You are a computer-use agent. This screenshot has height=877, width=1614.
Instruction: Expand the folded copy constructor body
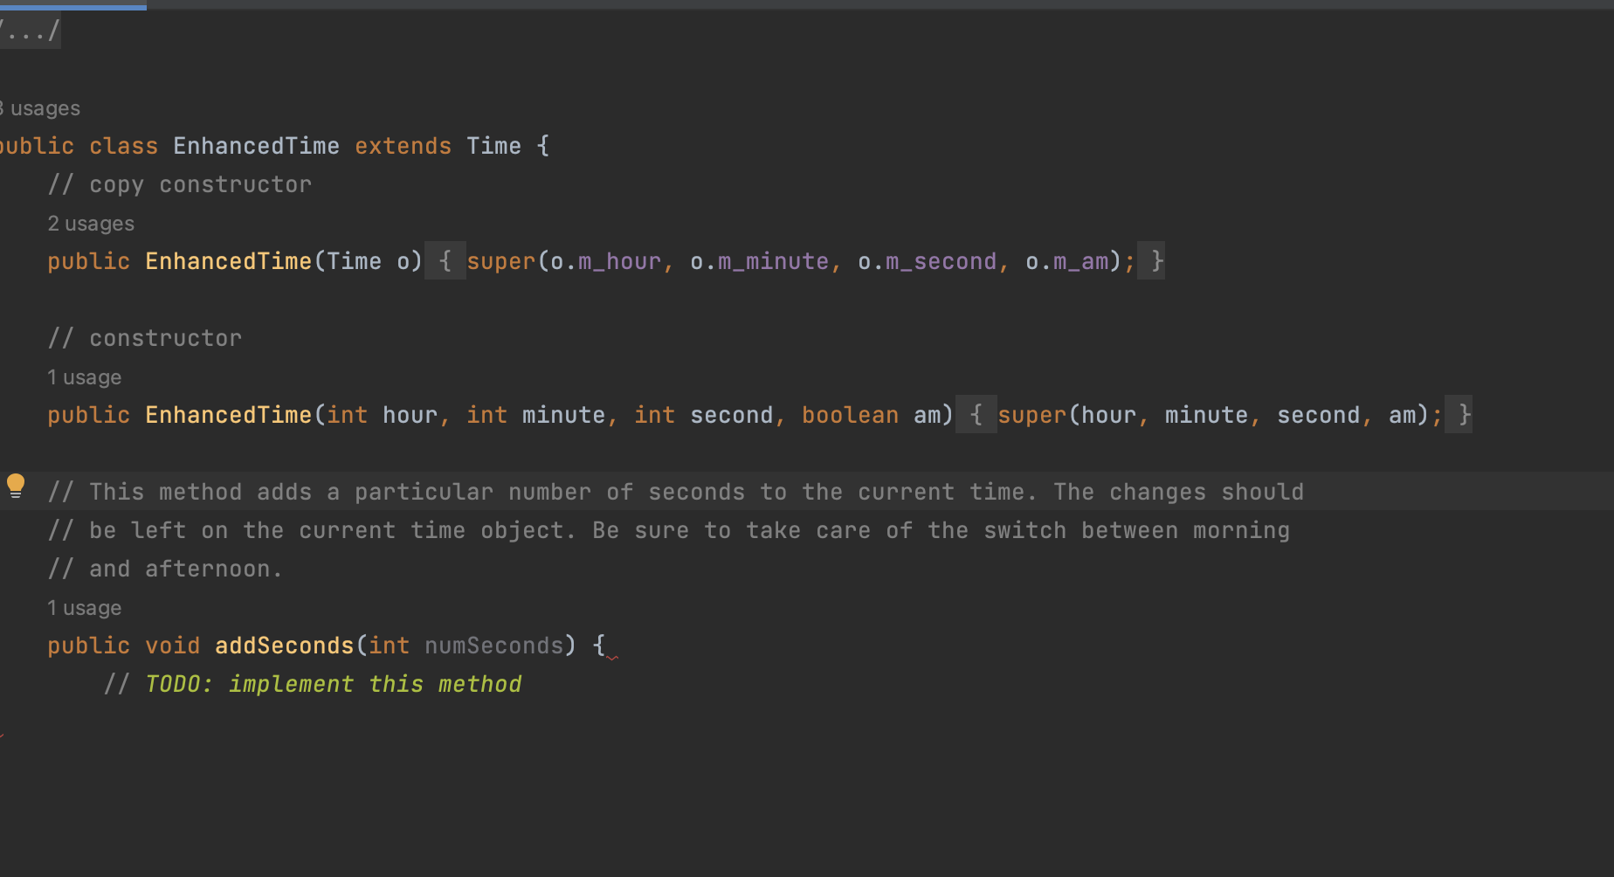pos(445,260)
